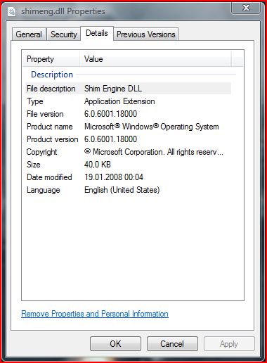Screen dimensions: 267x363
Task: Click the Product version value 6.0.6001.18000
Action: 110,139
